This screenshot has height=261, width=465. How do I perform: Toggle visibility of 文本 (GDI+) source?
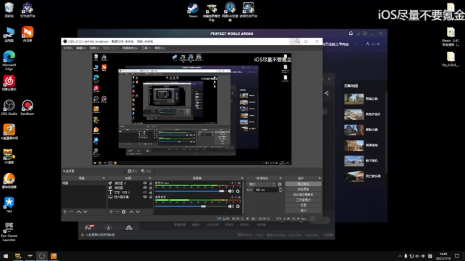tap(145, 193)
